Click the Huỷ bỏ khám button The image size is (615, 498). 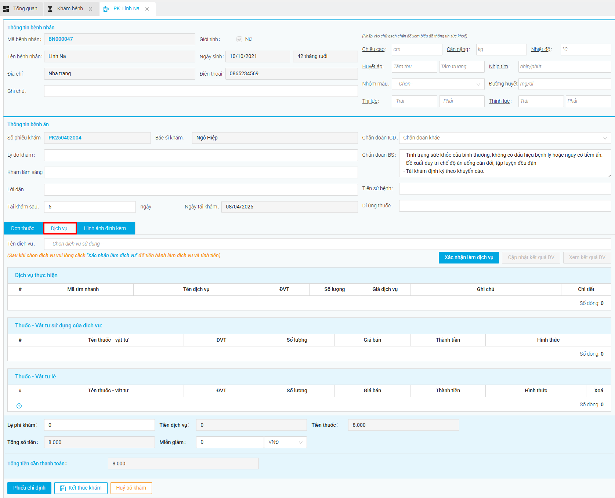click(131, 488)
